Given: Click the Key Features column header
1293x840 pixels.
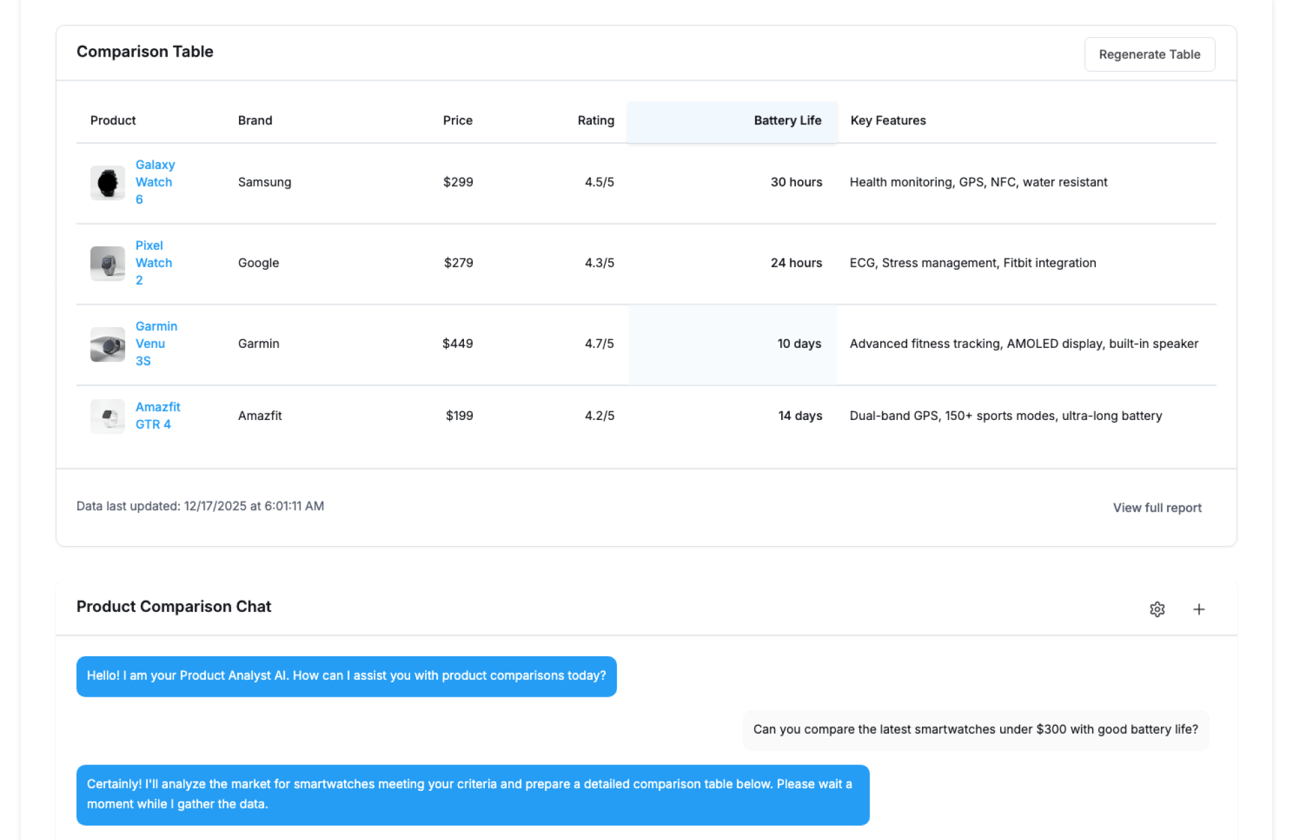Looking at the screenshot, I should click(x=888, y=120).
